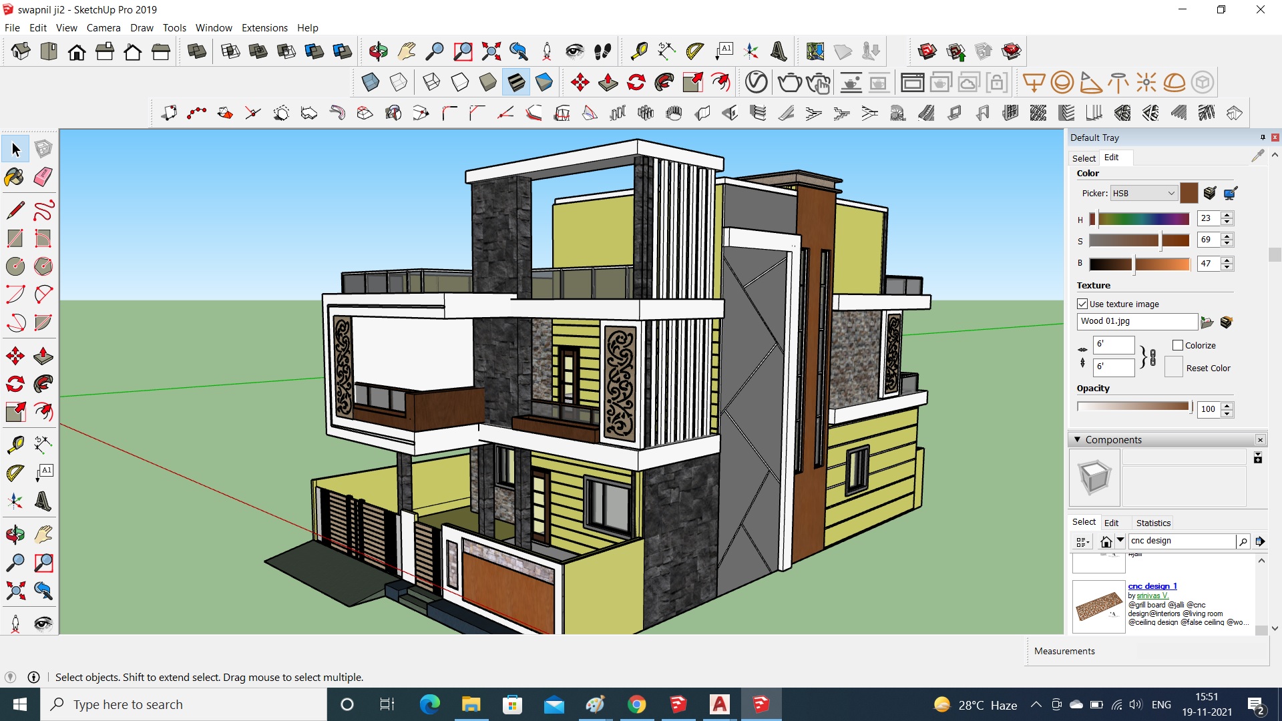The image size is (1282, 721).
Task: Choose the left toolbar Rotate tool
Action: click(x=15, y=384)
